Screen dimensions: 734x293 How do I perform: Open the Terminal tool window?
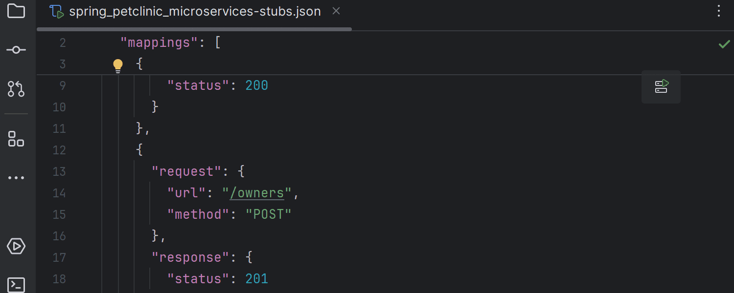[x=16, y=285]
